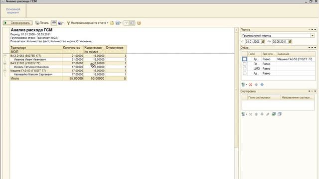Click the start date field 01.01.2008
The image size is (319, 179).
[x=253, y=42]
